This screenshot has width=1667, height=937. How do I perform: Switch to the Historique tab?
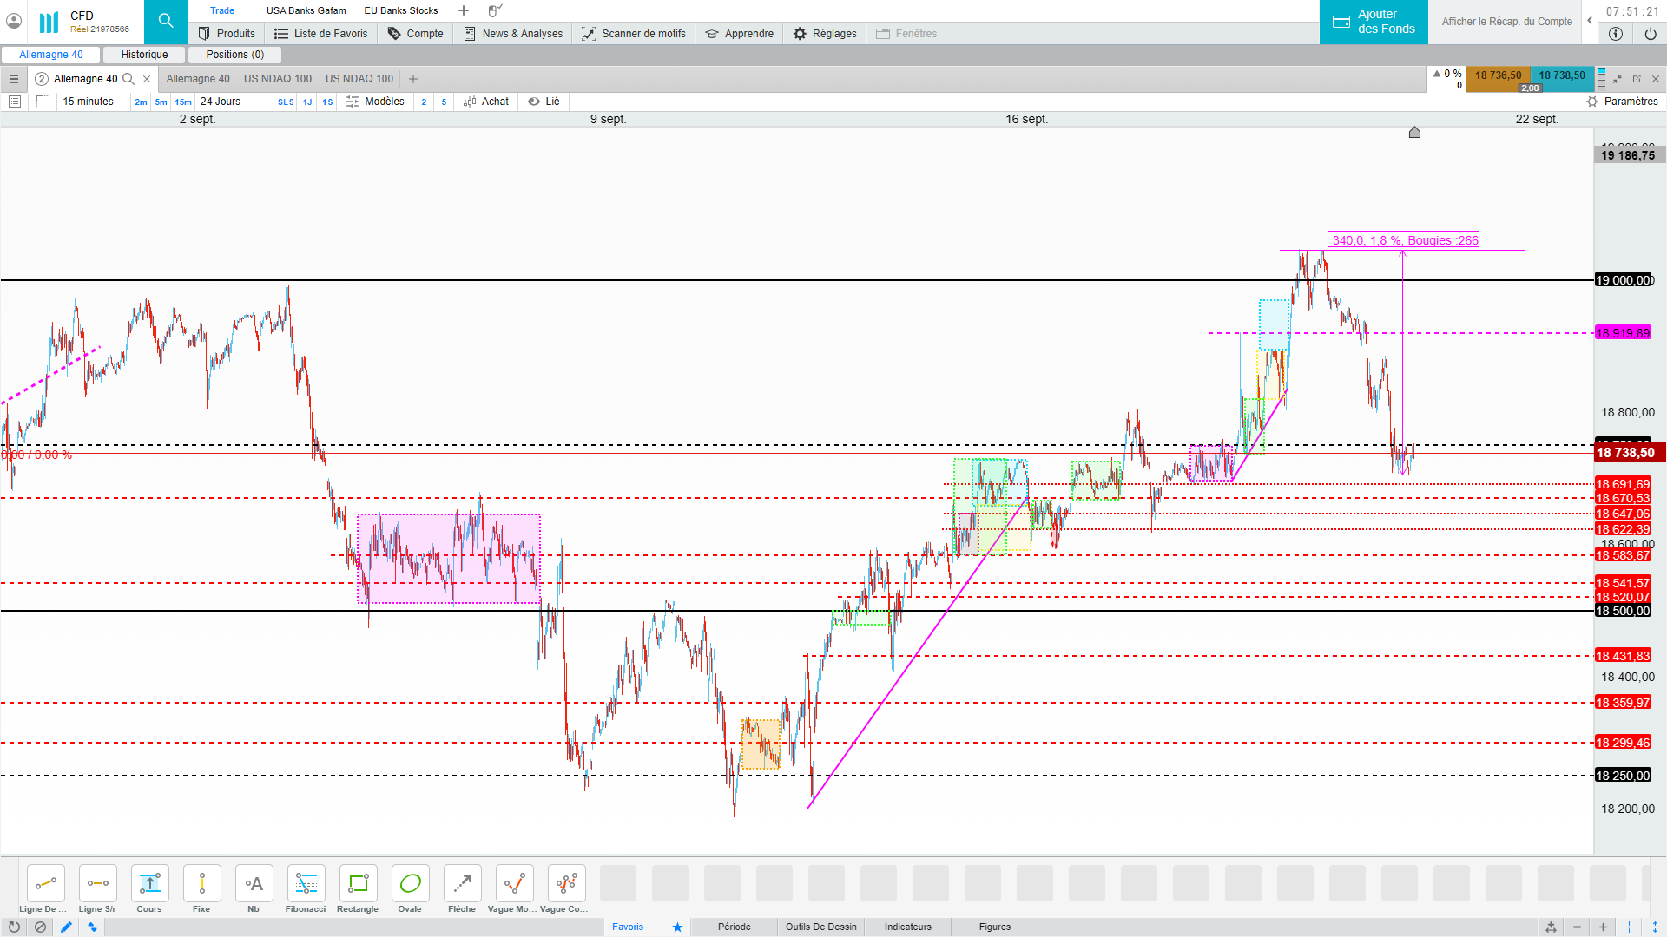pos(144,55)
